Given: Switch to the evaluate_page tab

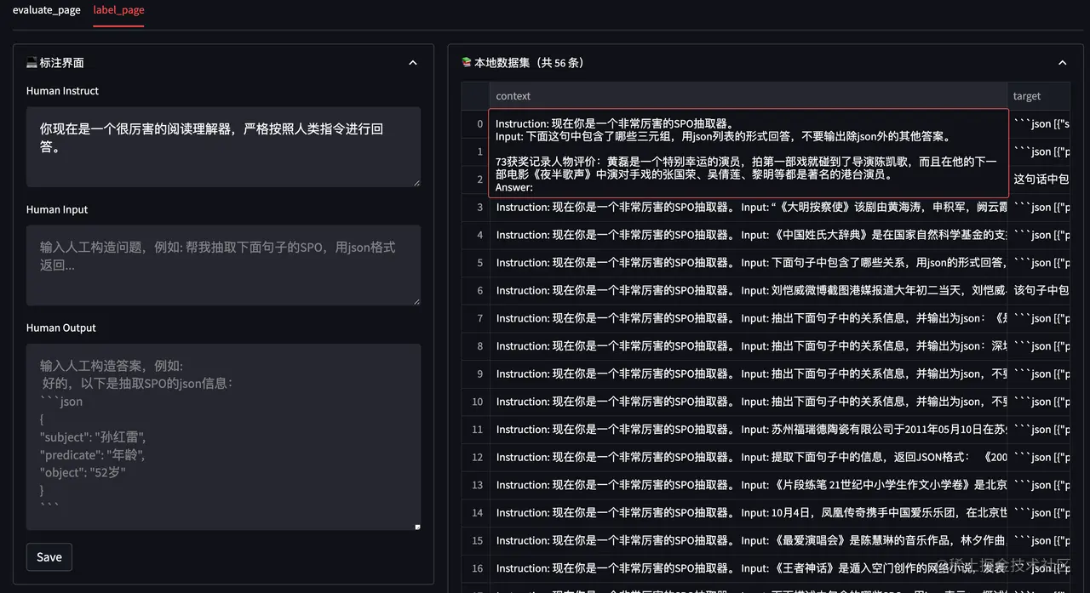Looking at the screenshot, I should 46,10.
